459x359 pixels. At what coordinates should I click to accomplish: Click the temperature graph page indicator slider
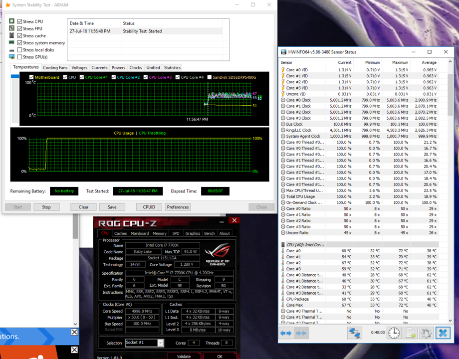(15, 76)
